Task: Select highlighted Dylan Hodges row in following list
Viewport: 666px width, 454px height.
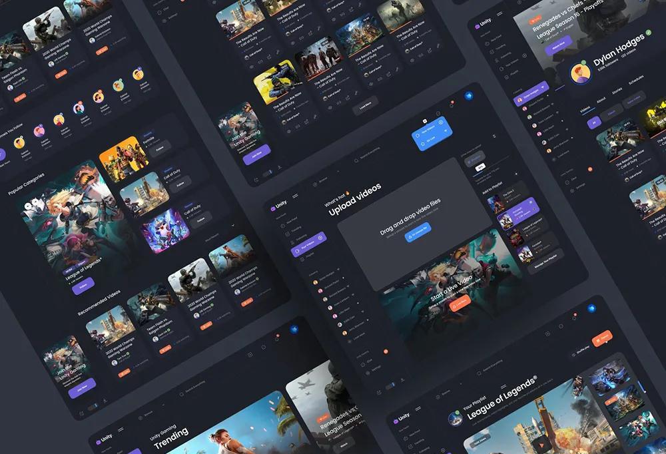Action: pyautogui.click(x=531, y=93)
